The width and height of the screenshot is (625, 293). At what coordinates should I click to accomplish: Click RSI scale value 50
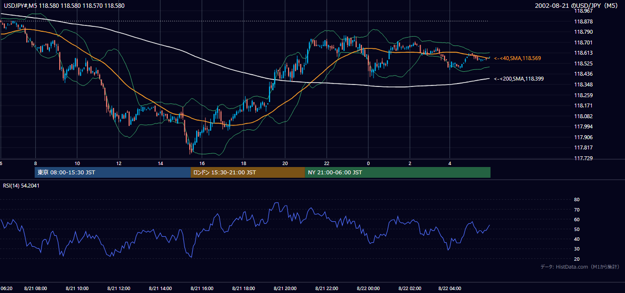pyautogui.click(x=577, y=229)
